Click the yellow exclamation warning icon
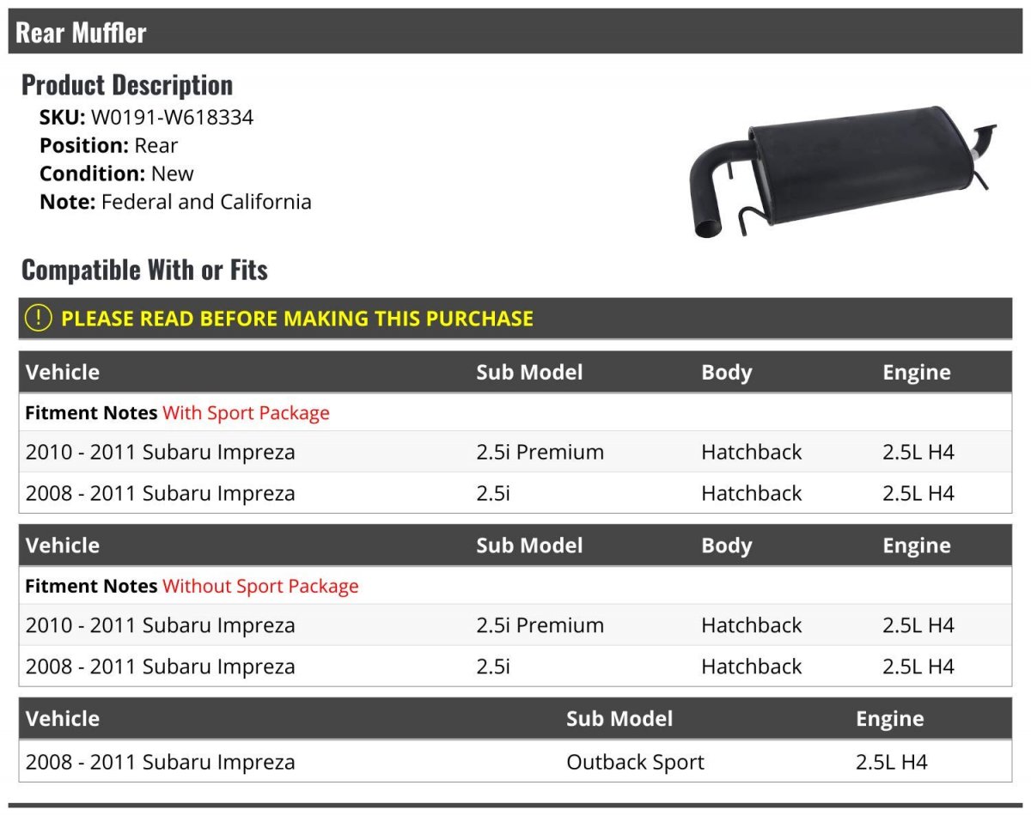The width and height of the screenshot is (1031, 816). [x=39, y=319]
